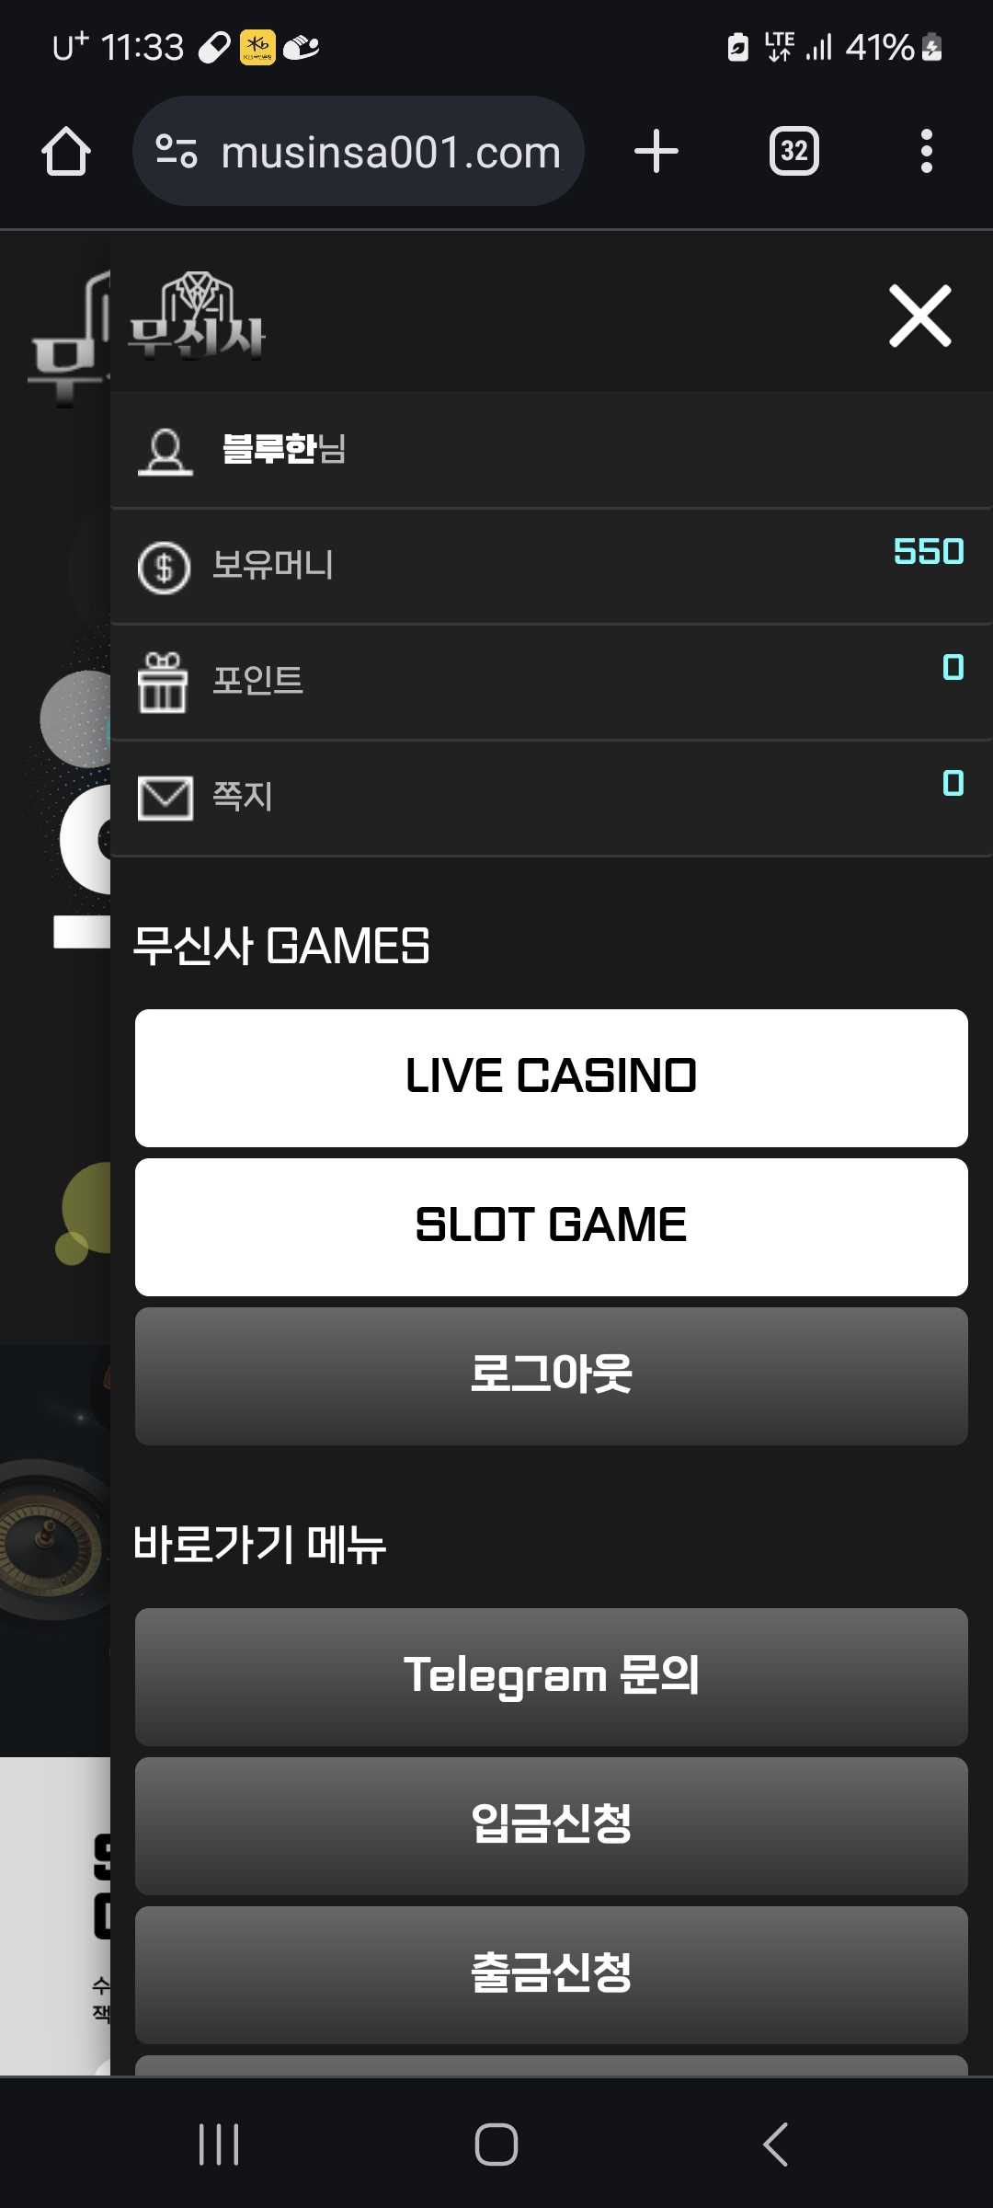The height and width of the screenshot is (2208, 993).
Task: Close the side menu with the X icon
Action: coord(919,316)
